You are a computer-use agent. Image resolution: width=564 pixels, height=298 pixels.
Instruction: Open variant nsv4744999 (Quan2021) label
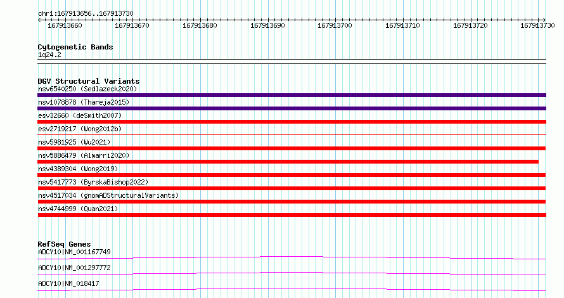[x=78, y=209]
